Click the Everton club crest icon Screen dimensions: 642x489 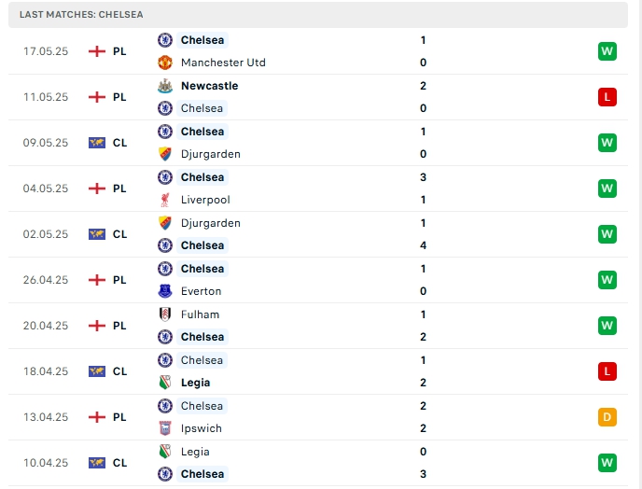pos(165,291)
